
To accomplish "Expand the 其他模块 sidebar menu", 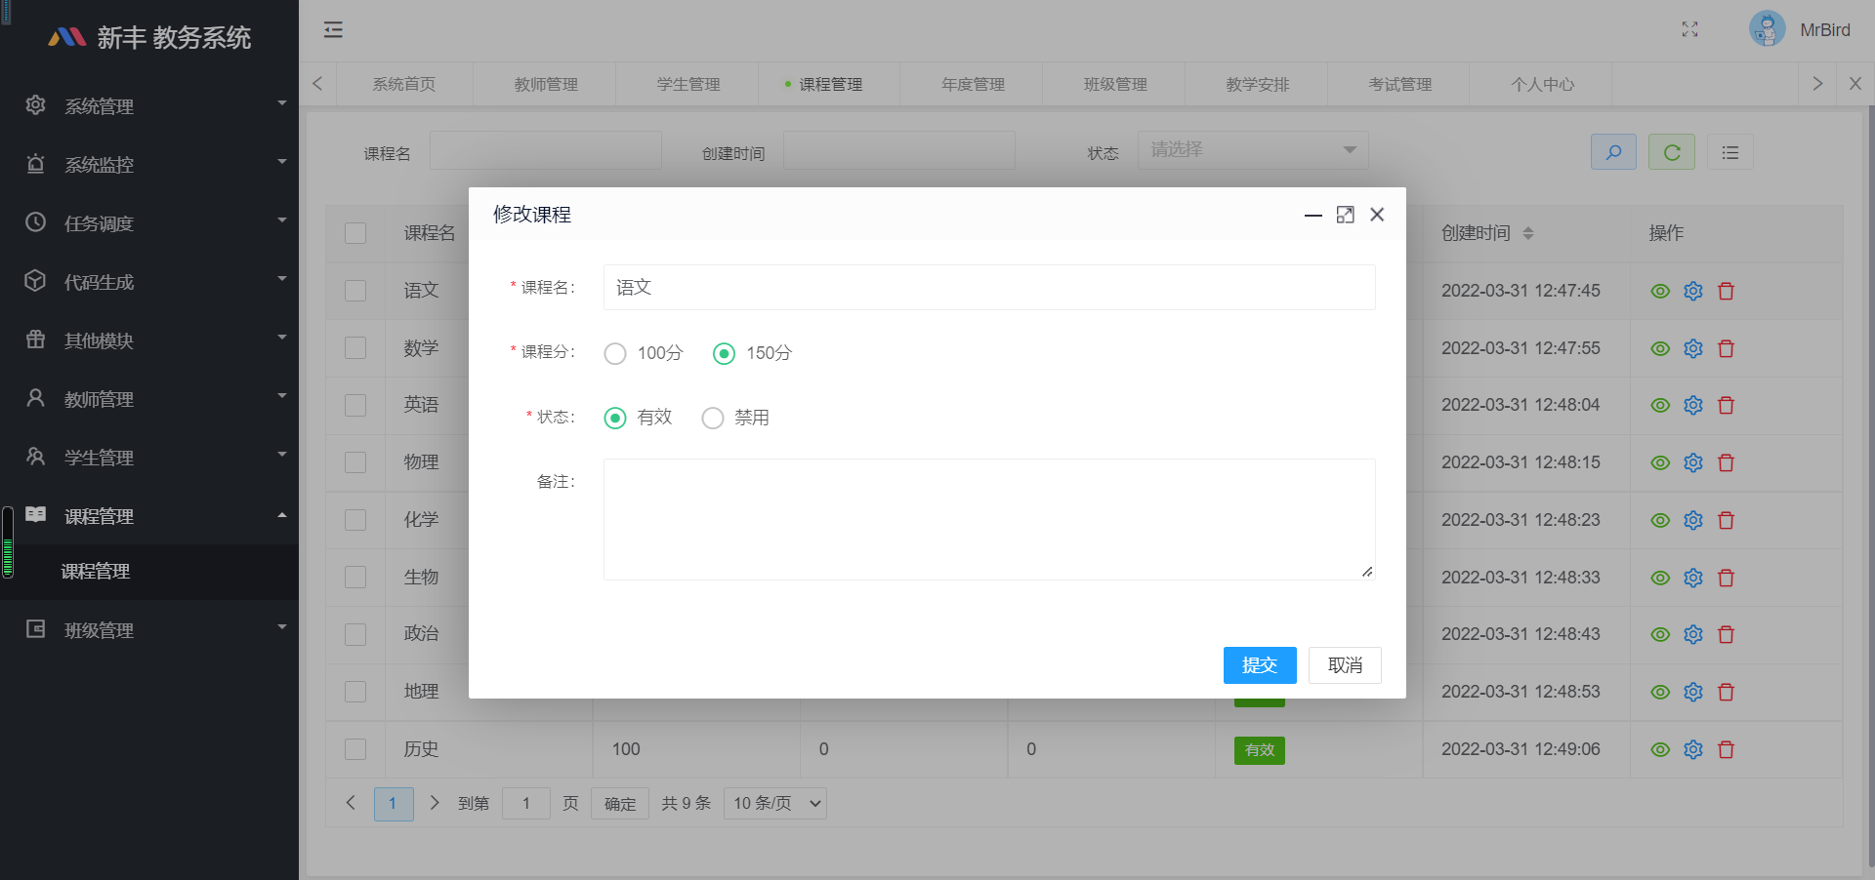I will point(149,340).
